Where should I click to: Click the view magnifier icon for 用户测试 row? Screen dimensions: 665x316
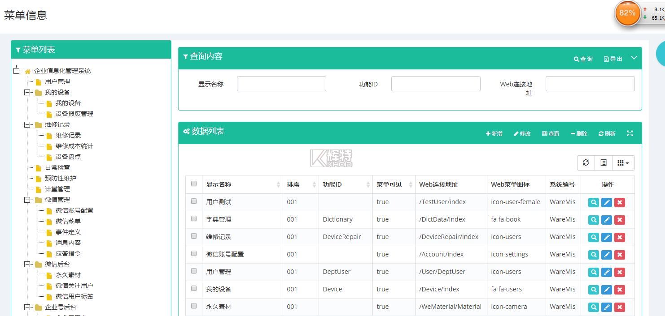point(593,202)
